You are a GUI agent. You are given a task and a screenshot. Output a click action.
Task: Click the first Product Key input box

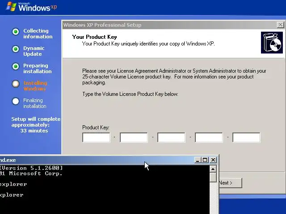pos(97,137)
